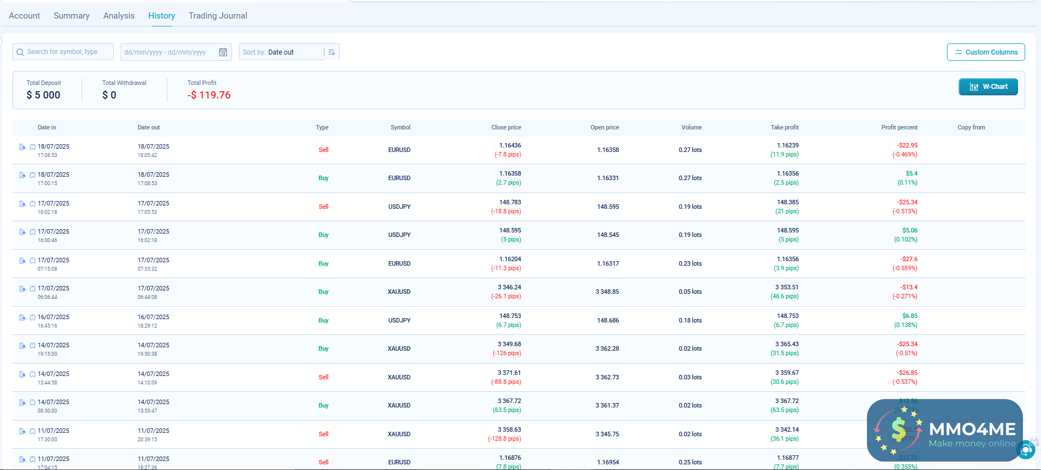Viewport: 1041px width, 470px height.
Task: Go to the Summary tab
Action: click(x=72, y=16)
